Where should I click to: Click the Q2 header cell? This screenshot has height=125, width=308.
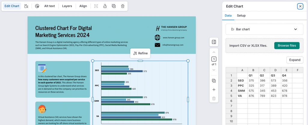coord(264,76)
